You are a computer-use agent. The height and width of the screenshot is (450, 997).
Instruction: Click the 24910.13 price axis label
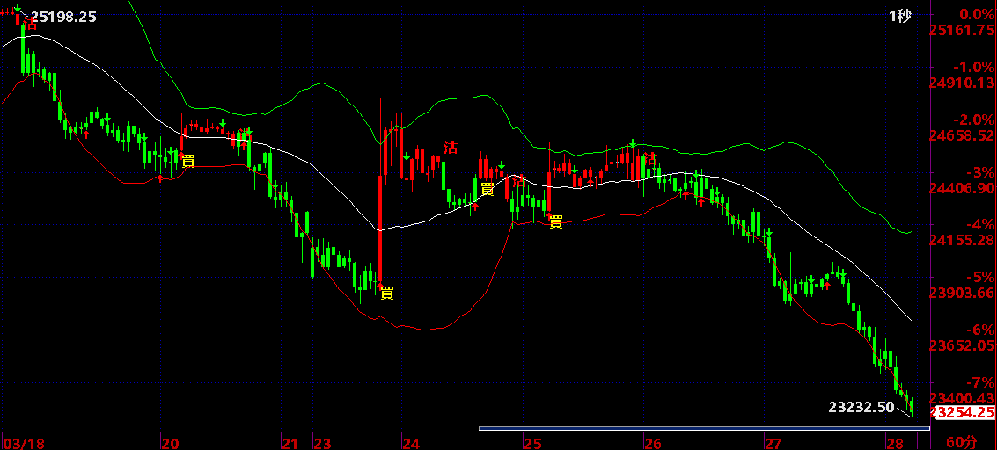click(962, 83)
